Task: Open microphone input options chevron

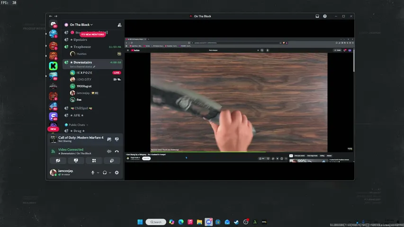Action: click(98, 173)
